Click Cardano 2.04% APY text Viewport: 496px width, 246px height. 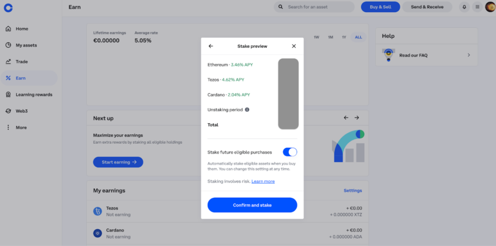click(x=229, y=95)
